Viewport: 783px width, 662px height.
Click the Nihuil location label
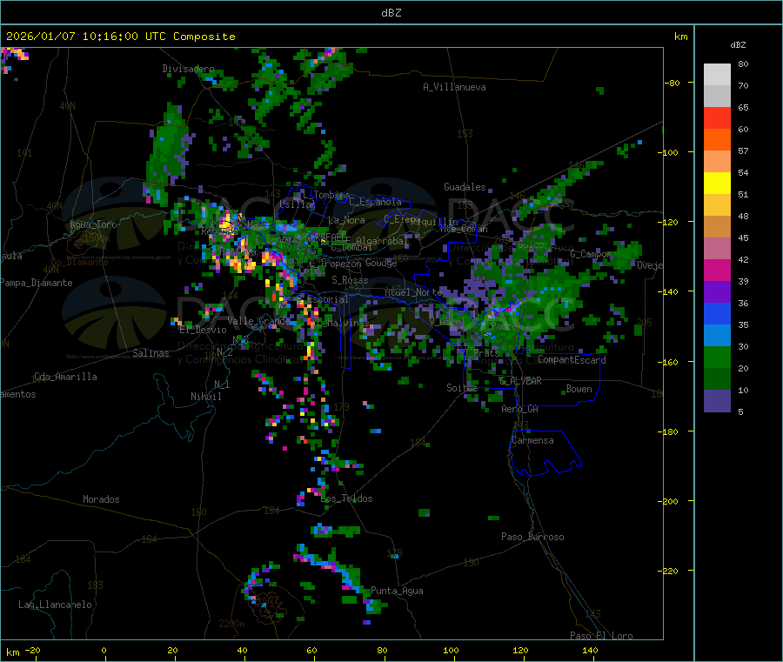(206, 397)
